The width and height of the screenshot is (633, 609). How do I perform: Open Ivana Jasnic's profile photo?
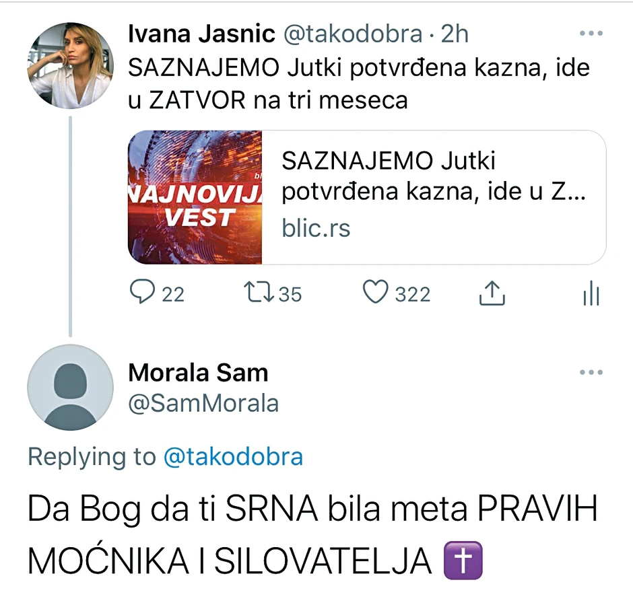[69, 66]
